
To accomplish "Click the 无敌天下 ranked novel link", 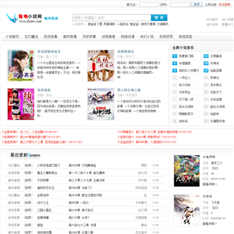I will (x=216, y=92).
